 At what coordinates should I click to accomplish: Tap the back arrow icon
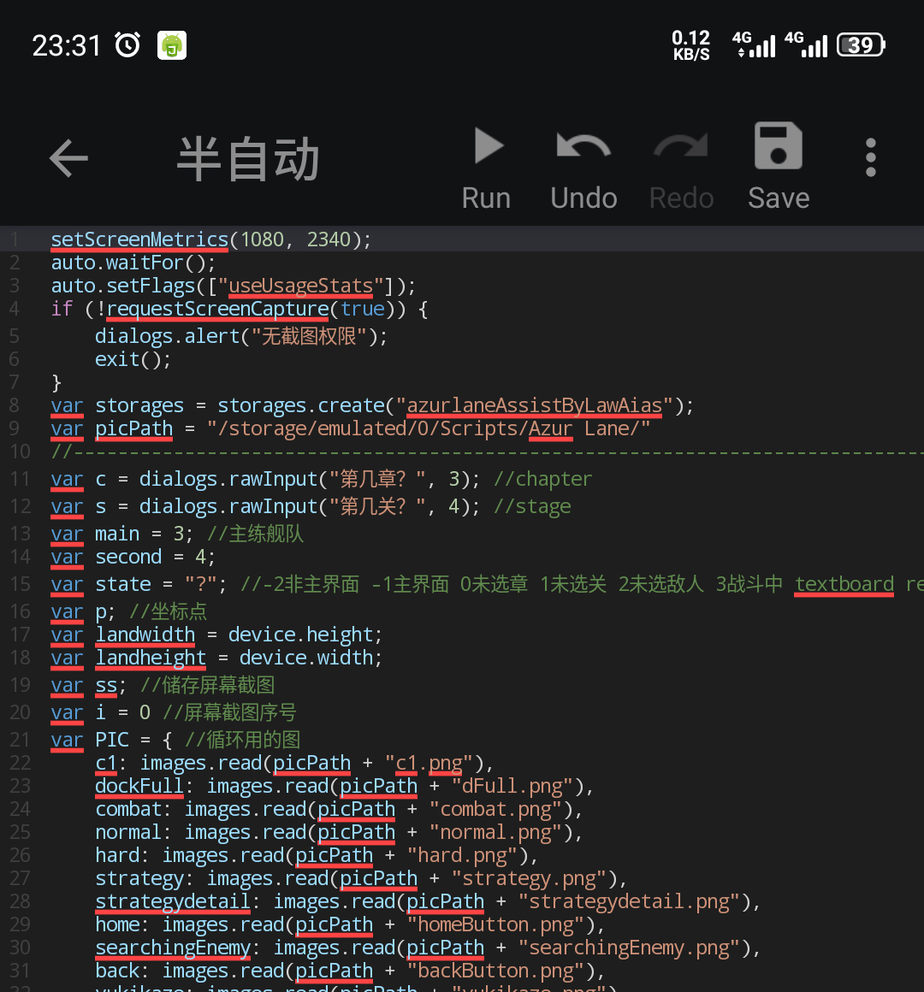69,158
